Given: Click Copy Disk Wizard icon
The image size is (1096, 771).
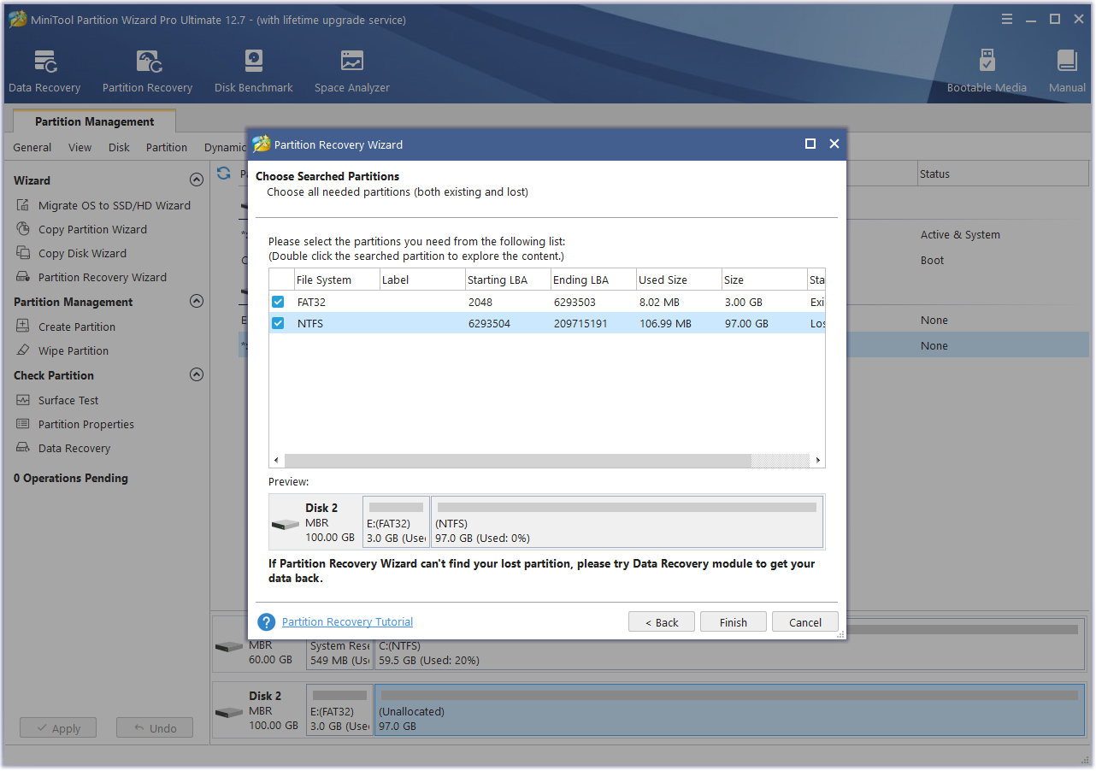Looking at the screenshot, I should coord(22,253).
